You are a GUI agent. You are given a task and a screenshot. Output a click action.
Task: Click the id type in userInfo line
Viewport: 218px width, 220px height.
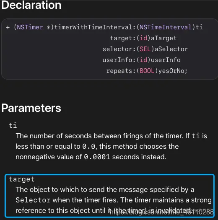coord(143,60)
